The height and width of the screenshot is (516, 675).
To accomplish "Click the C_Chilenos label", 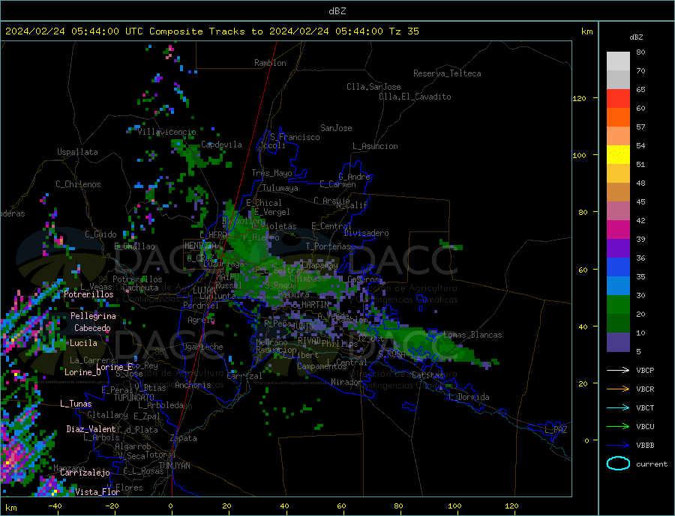I will [78, 184].
